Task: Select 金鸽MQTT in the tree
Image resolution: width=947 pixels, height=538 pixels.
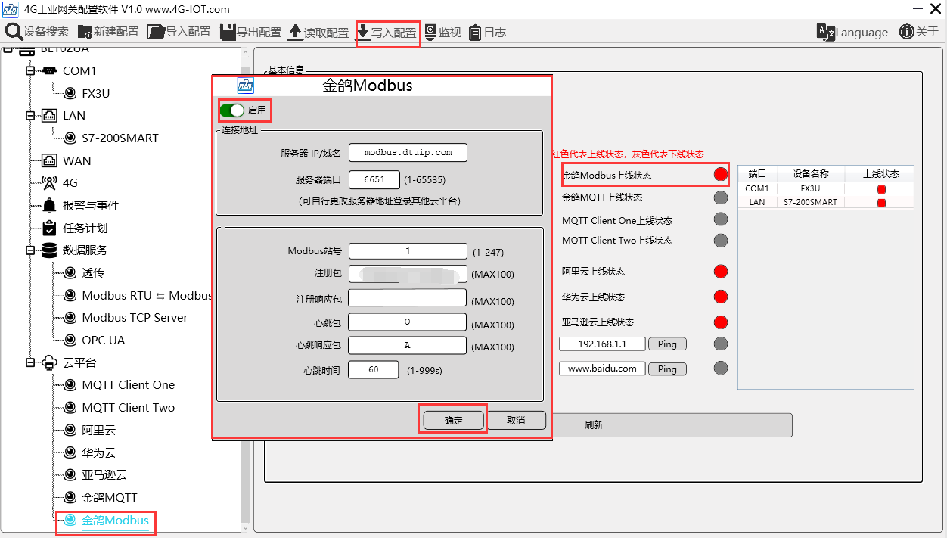Action: [x=110, y=498]
